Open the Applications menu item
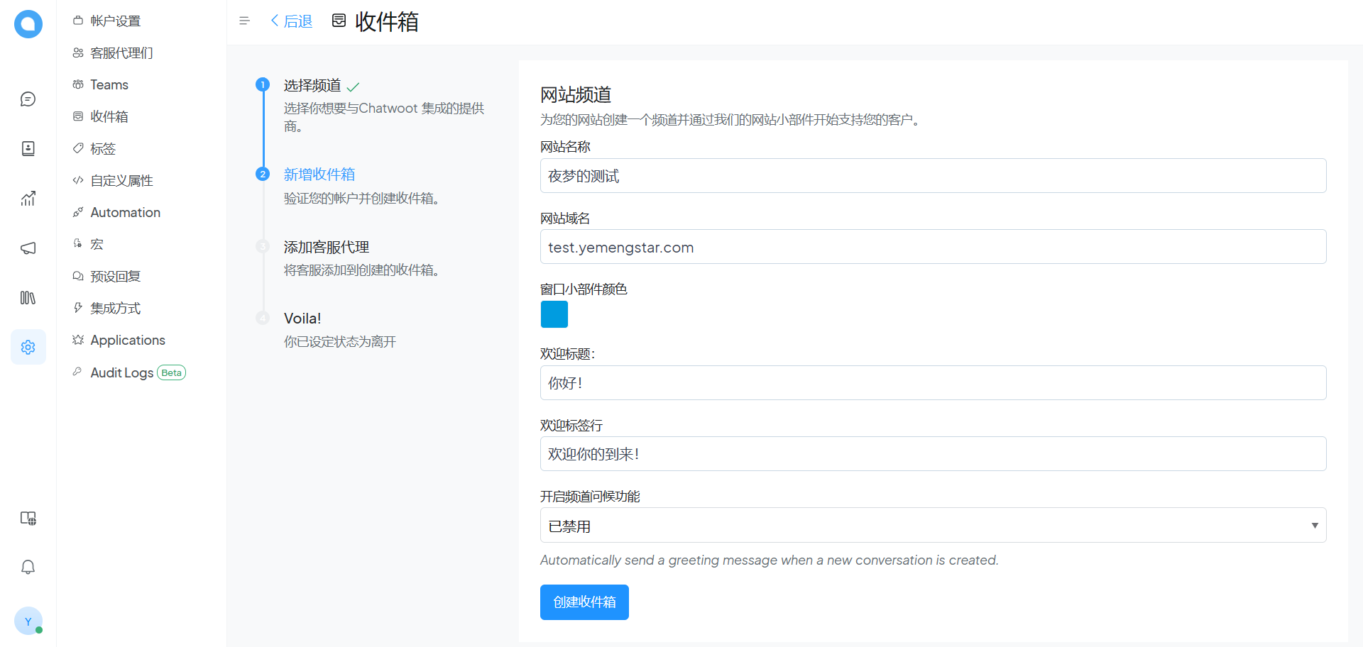The height and width of the screenshot is (647, 1363). click(x=127, y=341)
